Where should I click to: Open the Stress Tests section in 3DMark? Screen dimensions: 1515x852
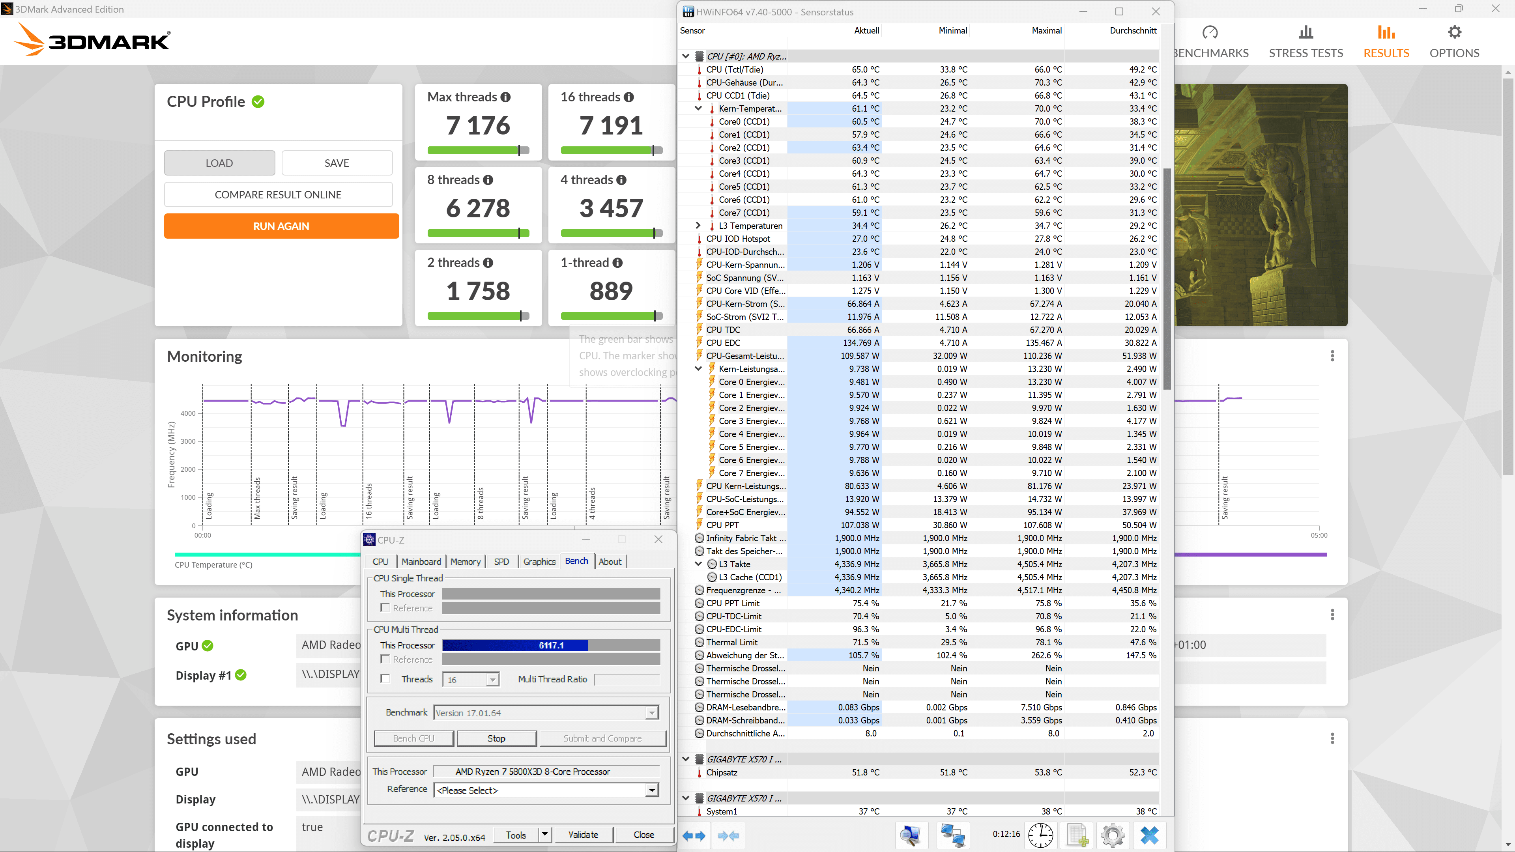point(1306,41)
